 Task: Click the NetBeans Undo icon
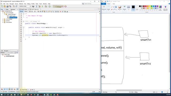pos(14,6)
